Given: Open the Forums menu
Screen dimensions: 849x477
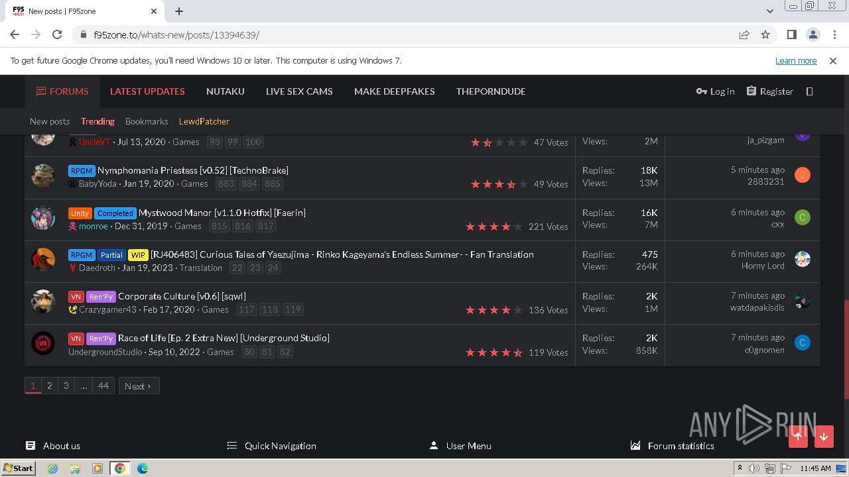Looking at the screenshot, I should pyautogui.click(x=62, y=91).
